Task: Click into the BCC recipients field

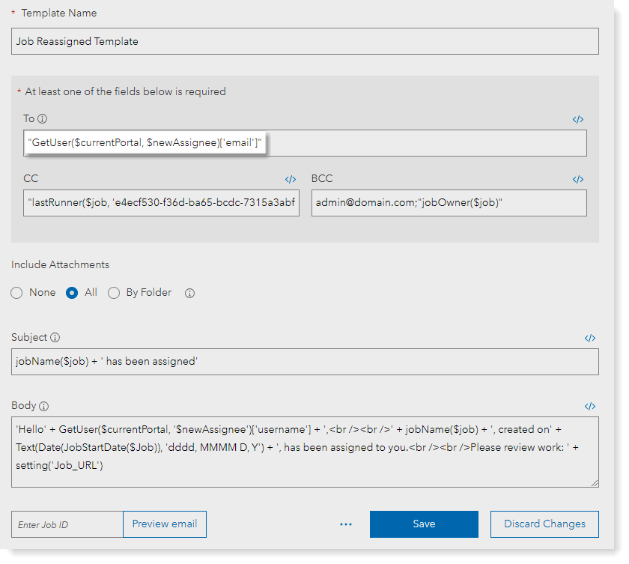Action: (449, 202)
